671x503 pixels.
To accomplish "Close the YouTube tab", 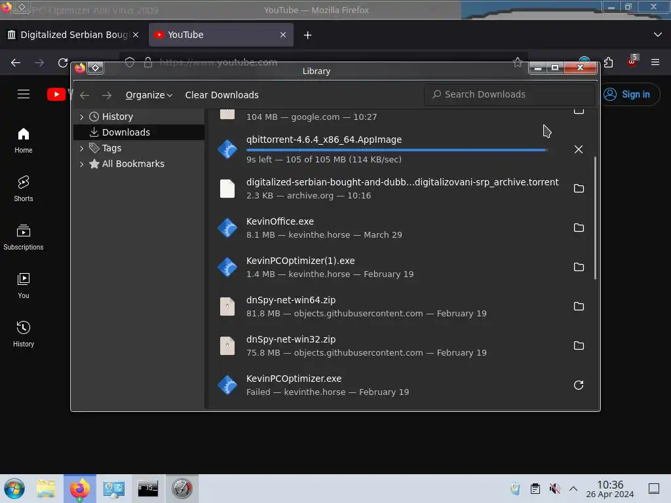I will (283, 35).
